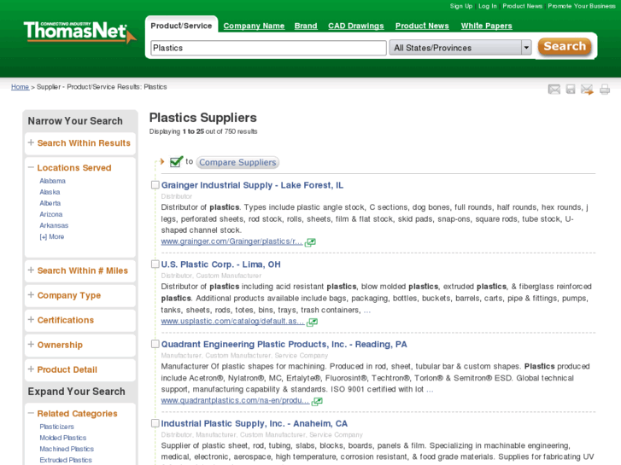Filter by Arizona location
This screenshot has height=465, width=621.
[51, 214]
